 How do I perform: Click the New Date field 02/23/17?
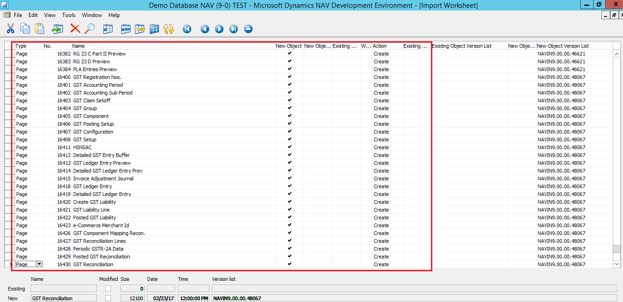click(161, 298)
